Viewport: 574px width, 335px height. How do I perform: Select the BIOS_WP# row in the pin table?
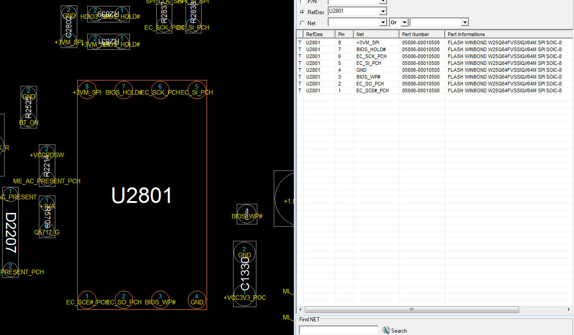368,77
